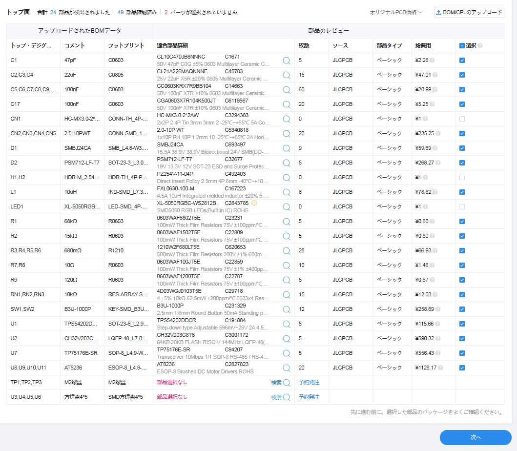The height and width of the screenshot is (451, 517).
Task: Click the BOM/CPLのアップロード button
Action: [x=469, y=12]
